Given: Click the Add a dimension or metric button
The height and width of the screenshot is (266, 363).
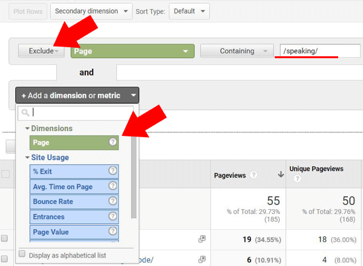Looking at the screenshot, I should [77, 96].
